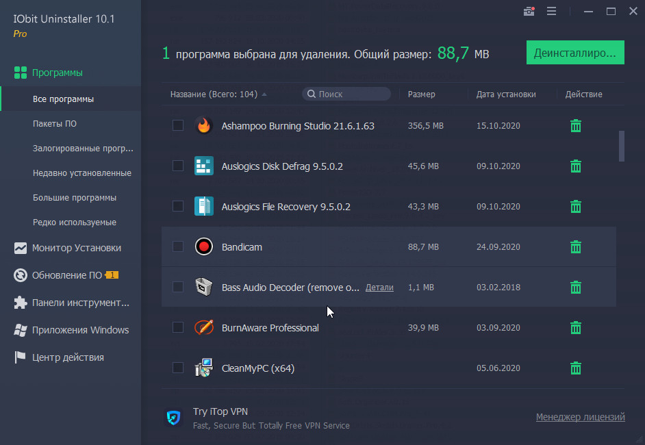Toggle the name column sort arrow
The image size is (645, 445).
tap(264, 94)
